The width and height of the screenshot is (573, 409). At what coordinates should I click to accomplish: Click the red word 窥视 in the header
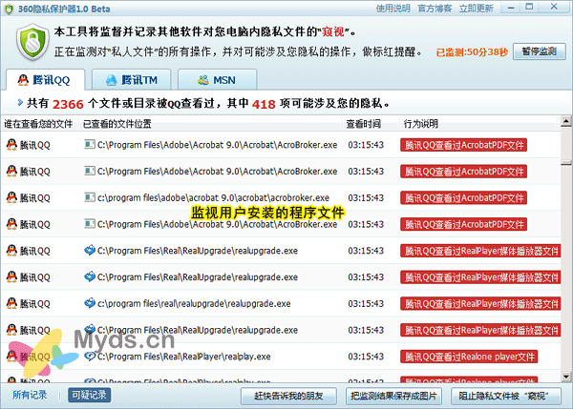(x=333, y=32)
